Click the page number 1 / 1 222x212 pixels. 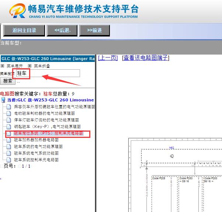coord(26,166)
